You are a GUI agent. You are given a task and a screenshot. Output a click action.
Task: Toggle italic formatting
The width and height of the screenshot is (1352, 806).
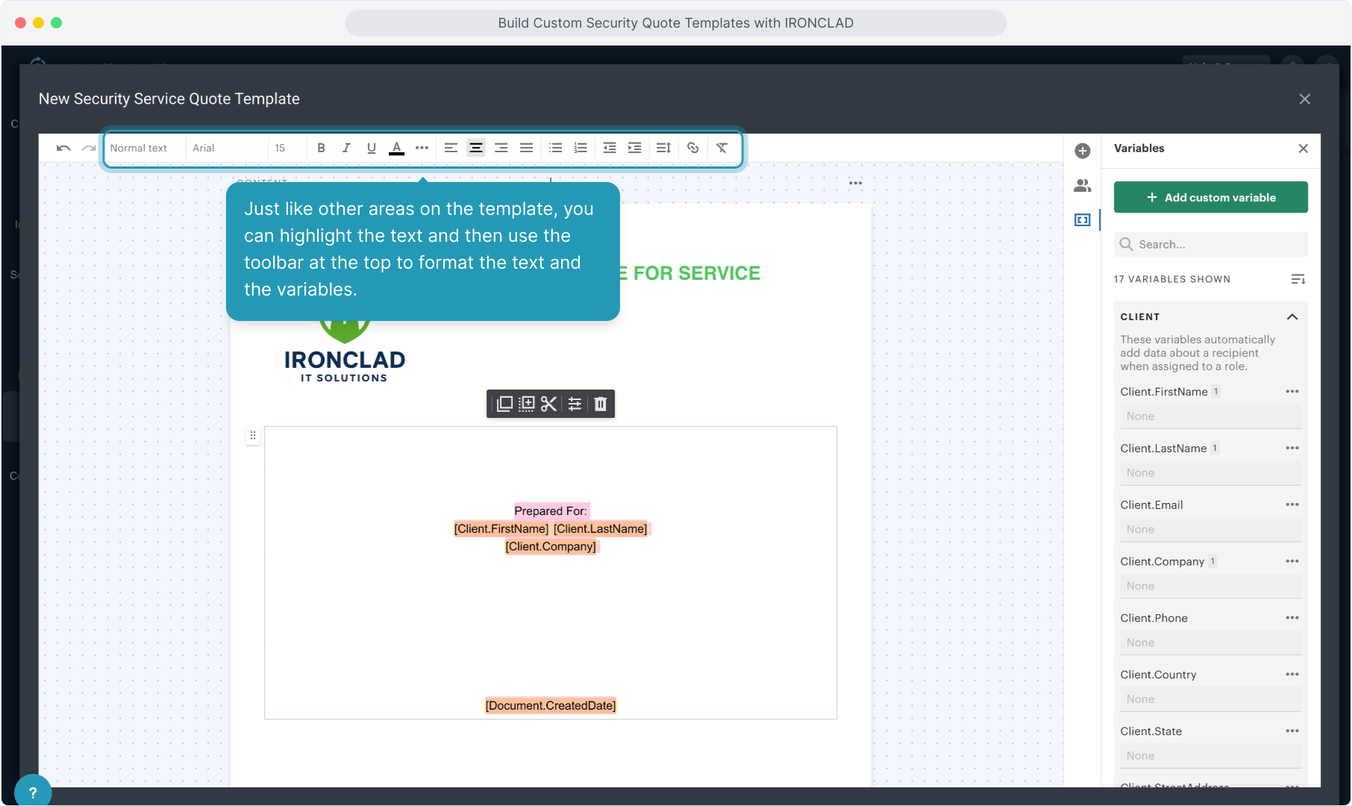coord(346,148)
